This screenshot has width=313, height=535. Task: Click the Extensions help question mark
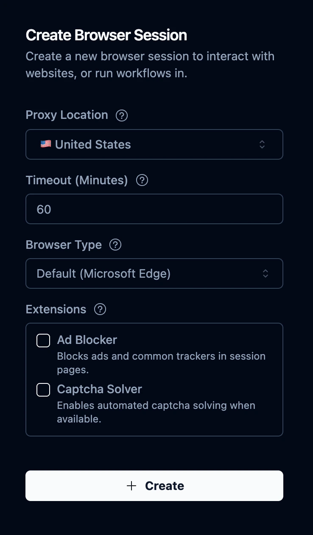100,309
